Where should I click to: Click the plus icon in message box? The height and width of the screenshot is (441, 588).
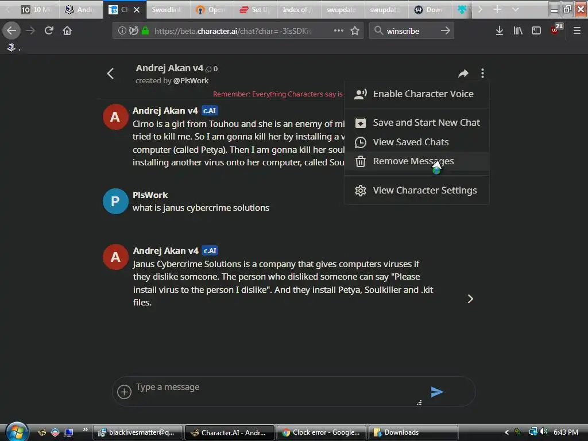coord(124,392)
